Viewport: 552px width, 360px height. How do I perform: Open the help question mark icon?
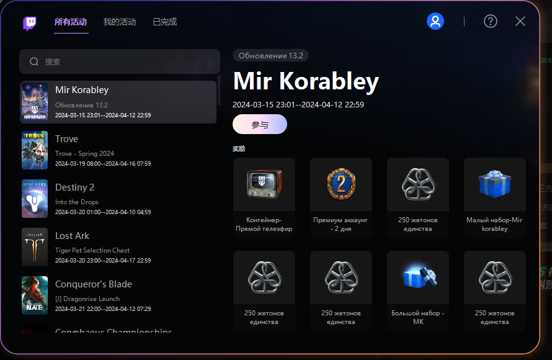pos(491,22)
